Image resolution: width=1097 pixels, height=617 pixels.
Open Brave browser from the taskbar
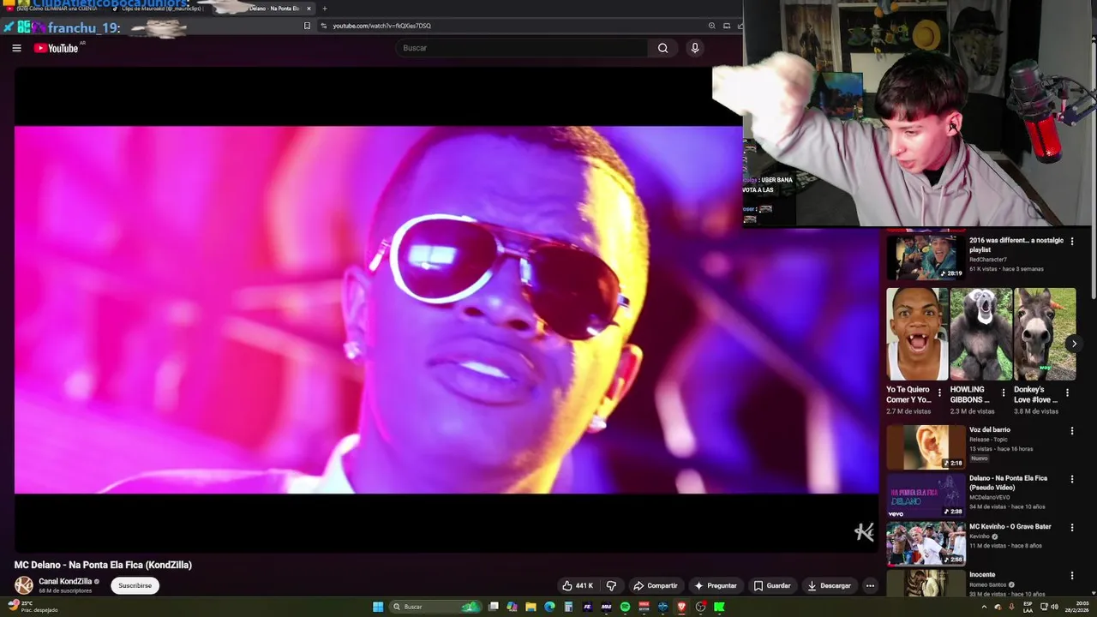(681, 607)
